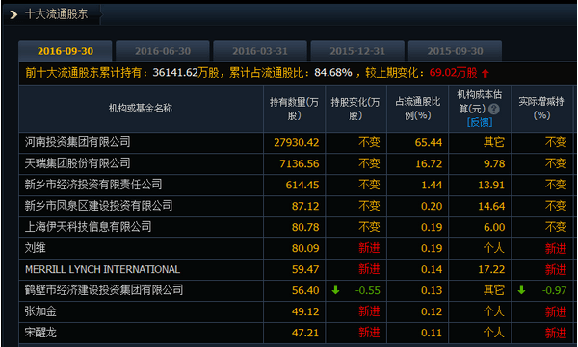
Task: Click the 天瑞集团股份有限公司 name
Action: 77,163
